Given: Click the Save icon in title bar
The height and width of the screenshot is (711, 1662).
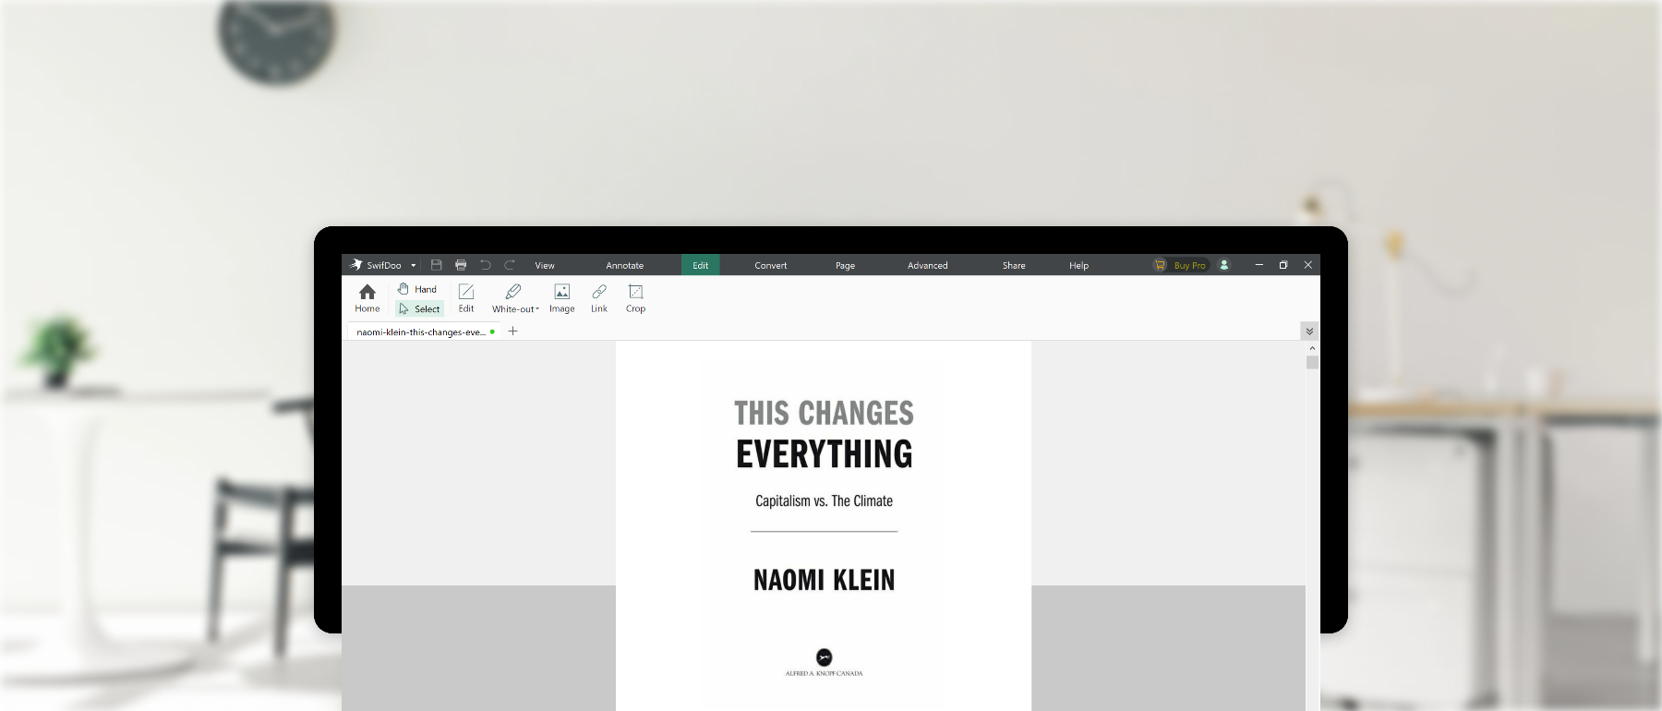Looking at the screenshot, I should click(x=437, y=265).
